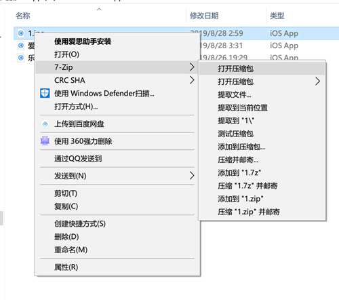This screenshot has width=339, height=300.
Task: Click the Baidu Netdisk cloud icon
Action: coord(45,124)
